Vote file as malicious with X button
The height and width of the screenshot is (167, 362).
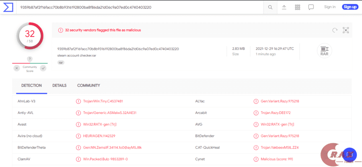16,68
